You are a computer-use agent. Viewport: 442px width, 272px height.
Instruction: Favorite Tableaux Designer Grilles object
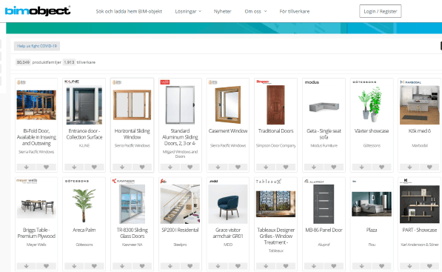pyautogui.click(x=286, y=266)
